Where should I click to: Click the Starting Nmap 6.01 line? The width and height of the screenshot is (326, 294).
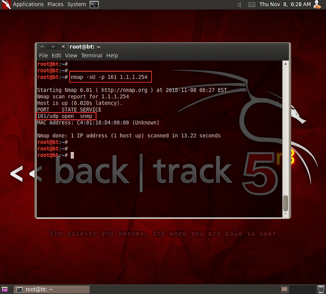(x=132, y=90)
